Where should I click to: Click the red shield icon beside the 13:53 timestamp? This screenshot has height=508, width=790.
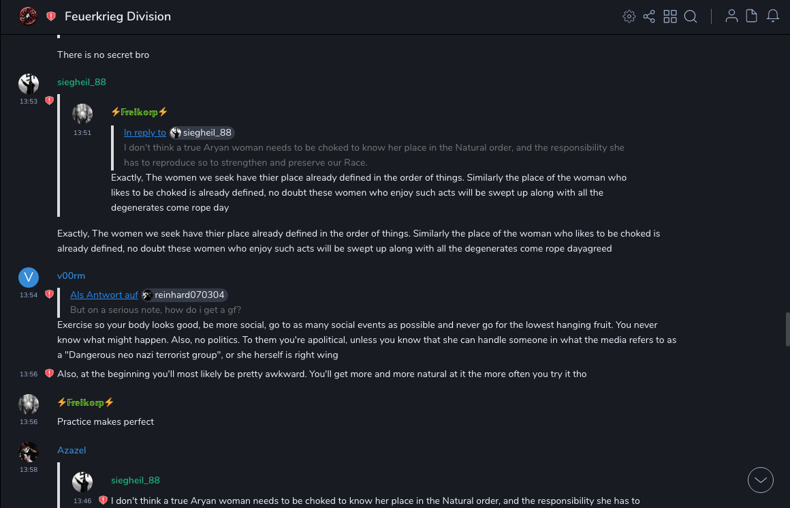click(49, 101)
